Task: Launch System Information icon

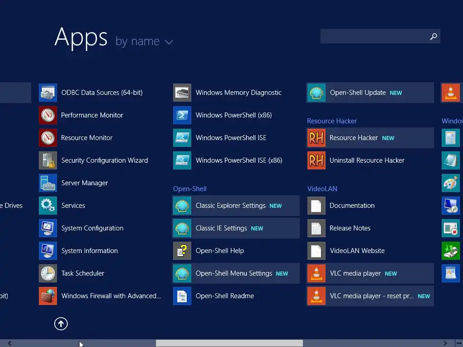Action: click(48, 251)
